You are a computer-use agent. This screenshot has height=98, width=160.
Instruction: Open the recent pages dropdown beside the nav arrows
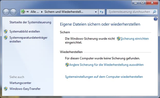(18, 12)
